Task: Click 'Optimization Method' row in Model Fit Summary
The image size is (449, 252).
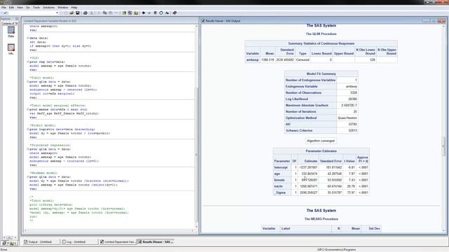Action: click(321, 118)
